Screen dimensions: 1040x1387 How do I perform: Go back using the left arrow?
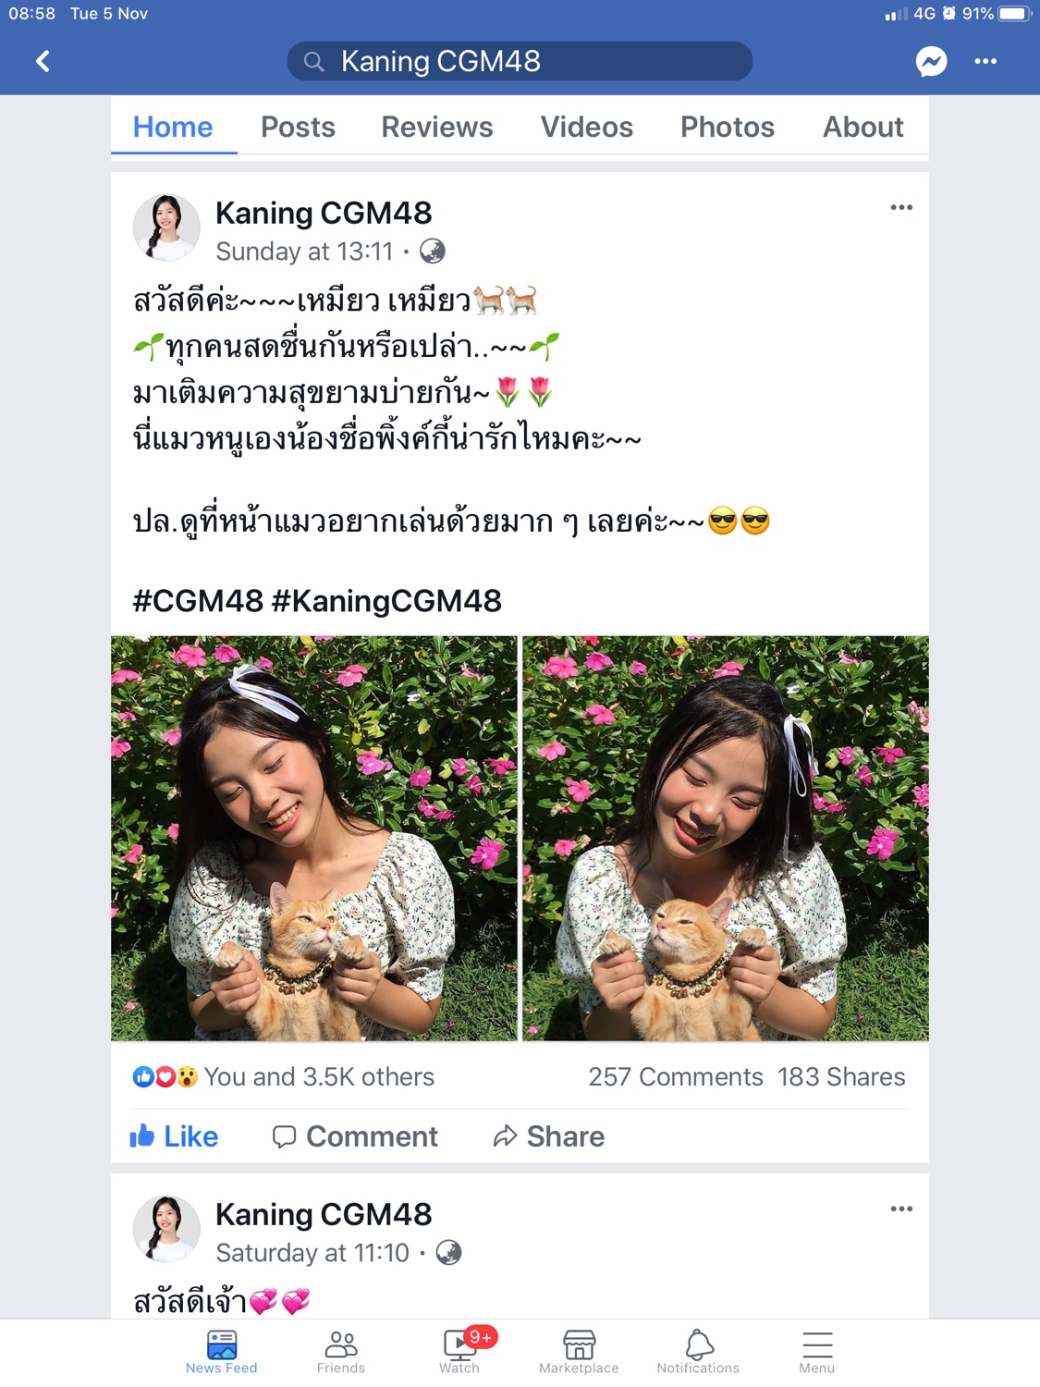point(43,62)
